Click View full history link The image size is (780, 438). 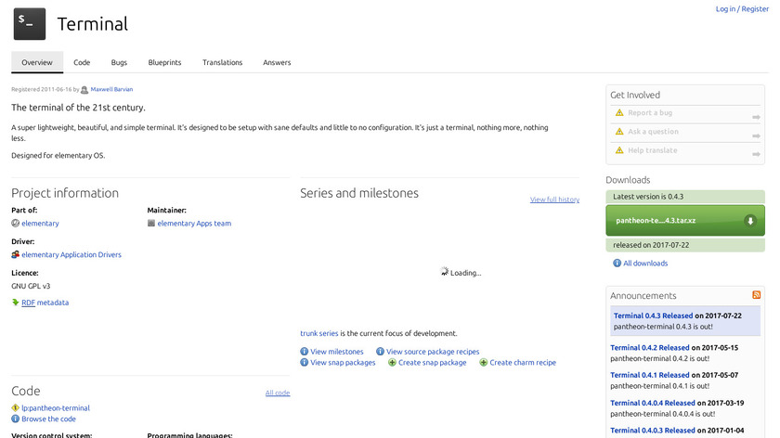[x=554, y=200]
